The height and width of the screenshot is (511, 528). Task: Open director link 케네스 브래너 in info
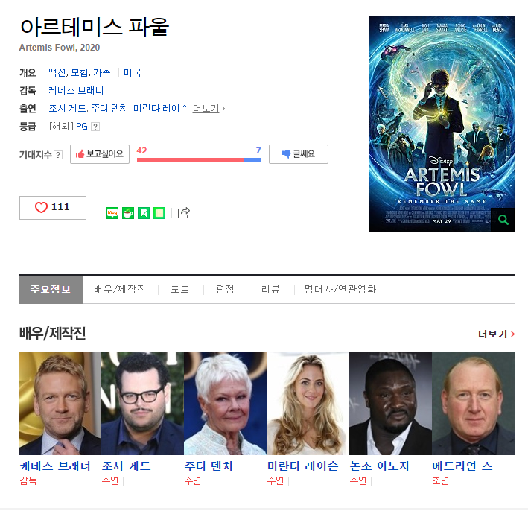coord(76,91)
